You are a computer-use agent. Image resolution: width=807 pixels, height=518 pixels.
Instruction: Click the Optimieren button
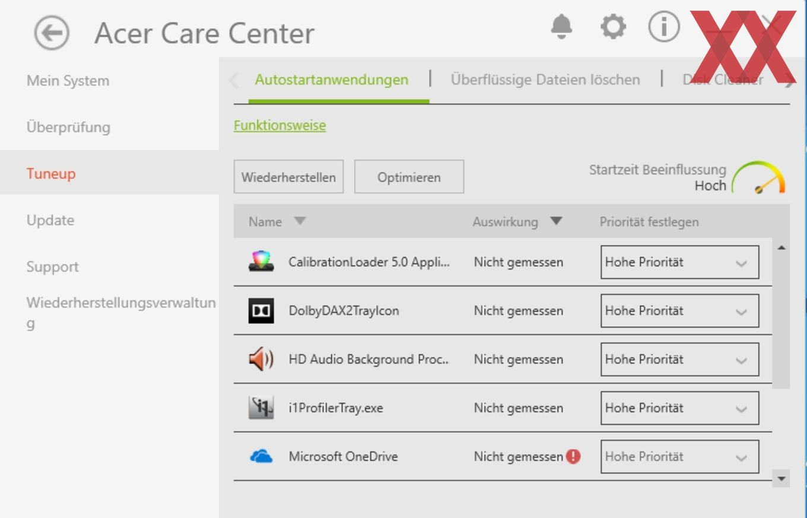click(409, 177)
